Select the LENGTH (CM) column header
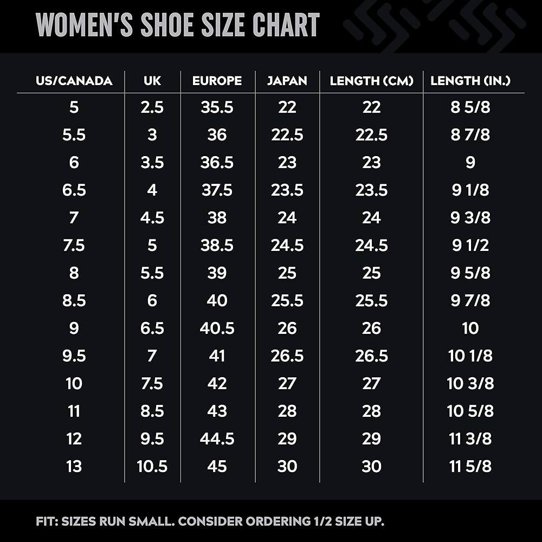Screen dimensions: 542x542 pos(372,81)
